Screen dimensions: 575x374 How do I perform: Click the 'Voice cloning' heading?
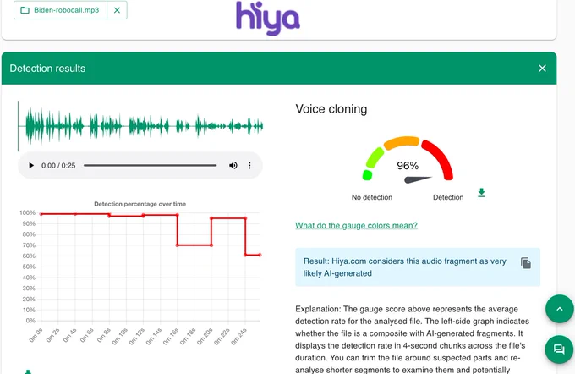331,109
